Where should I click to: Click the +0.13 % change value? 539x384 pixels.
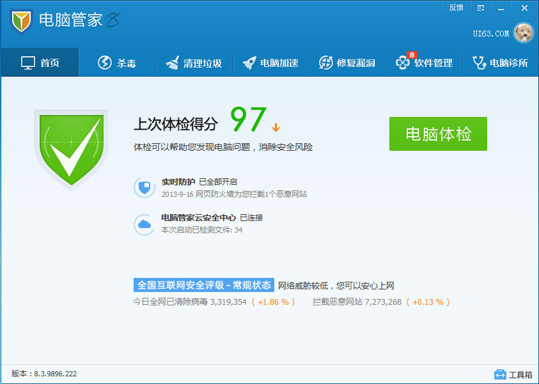click(428, 302)
